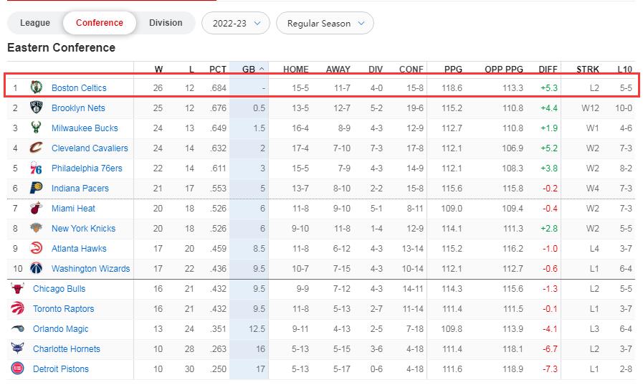Select the Conference tab
This screenshot has height=385, width=643.
tap(100, 23)
